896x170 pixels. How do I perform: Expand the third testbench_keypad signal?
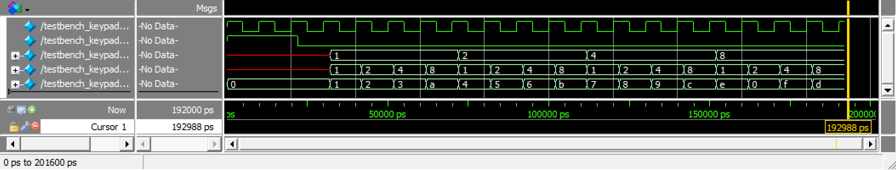[x=15, y=55]
